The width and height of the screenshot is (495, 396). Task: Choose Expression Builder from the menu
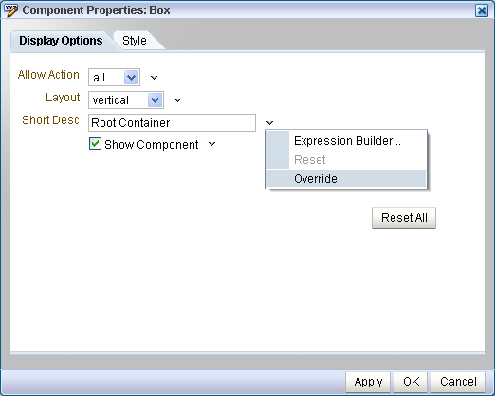[x=346, y=141]
